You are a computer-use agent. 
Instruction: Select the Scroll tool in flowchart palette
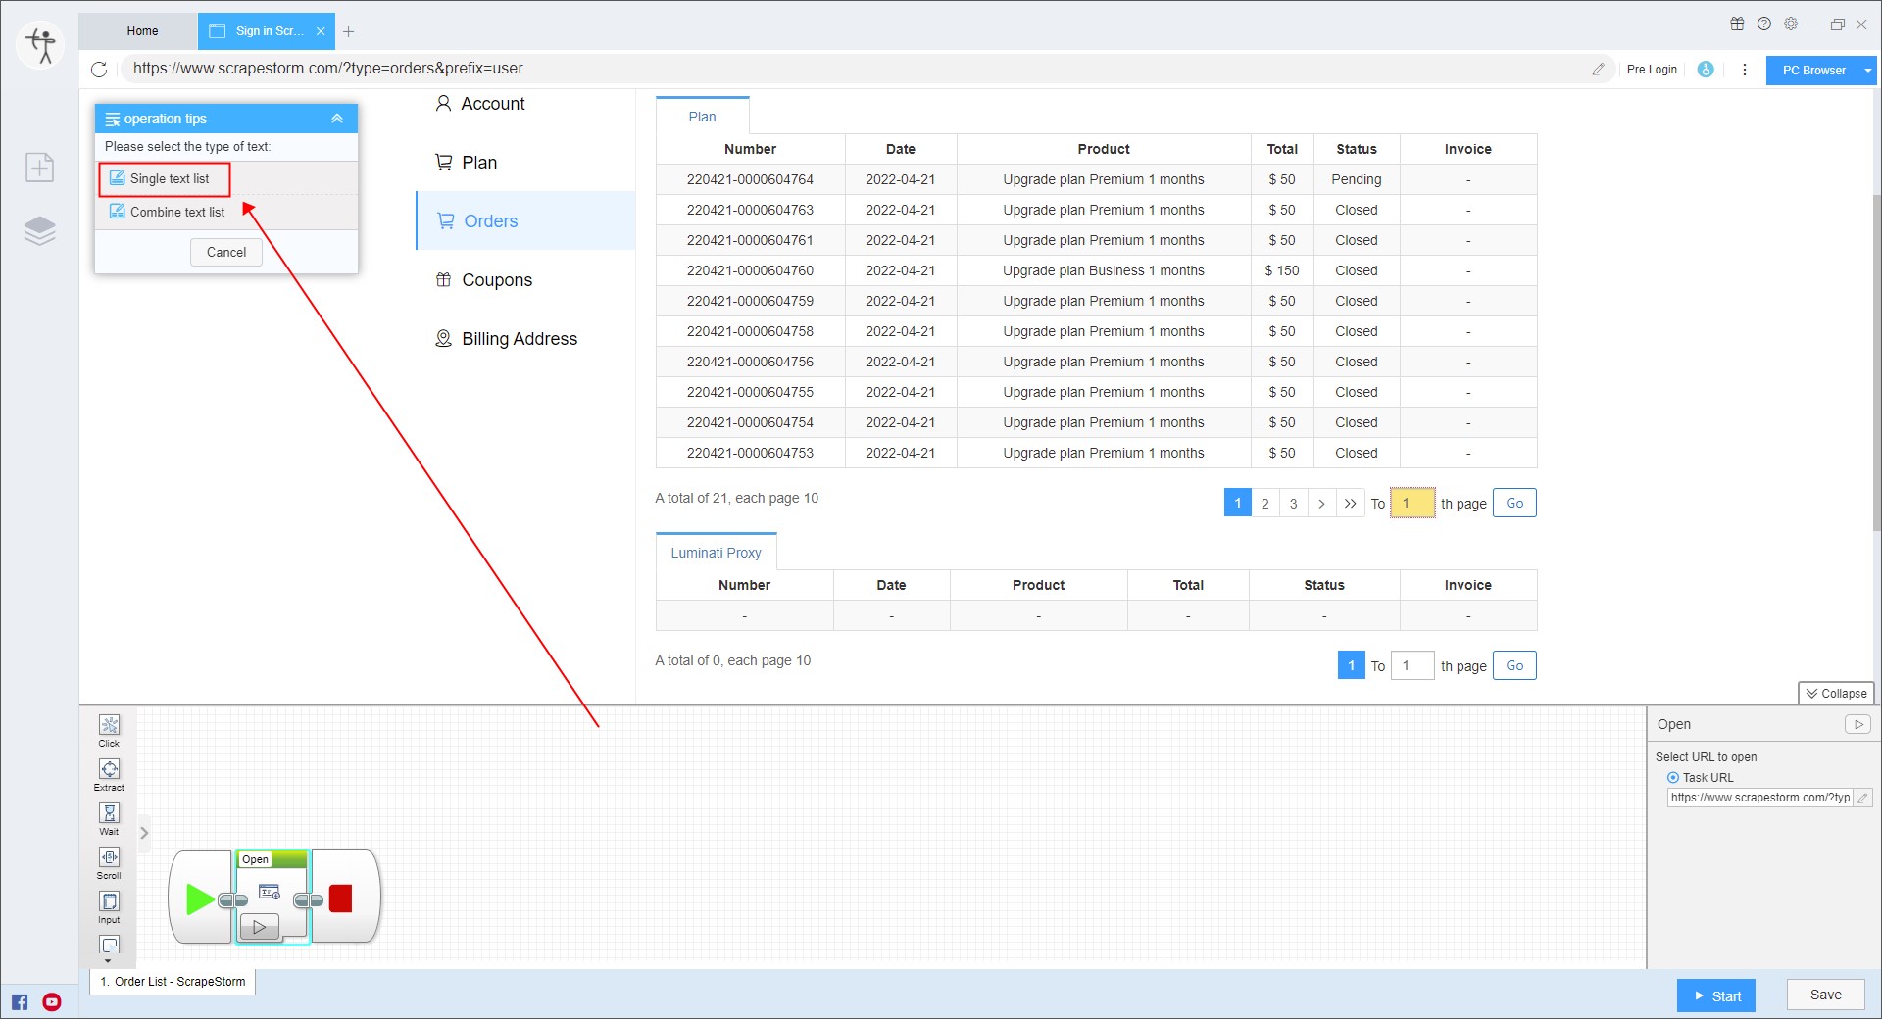(109, 863)
